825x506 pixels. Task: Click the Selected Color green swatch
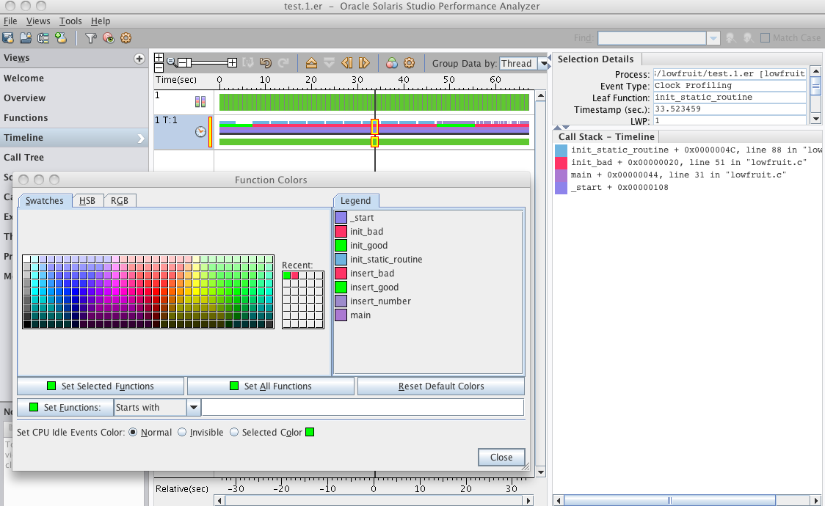[310, 432]
